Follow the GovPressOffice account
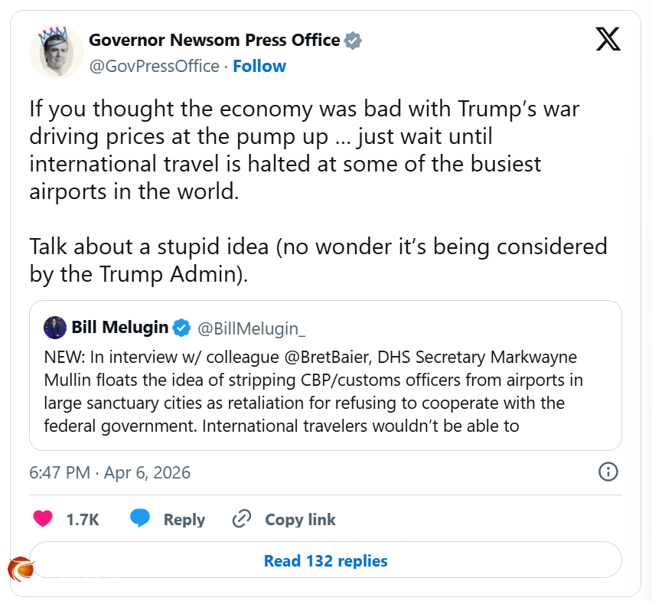 tap(259, 67)
